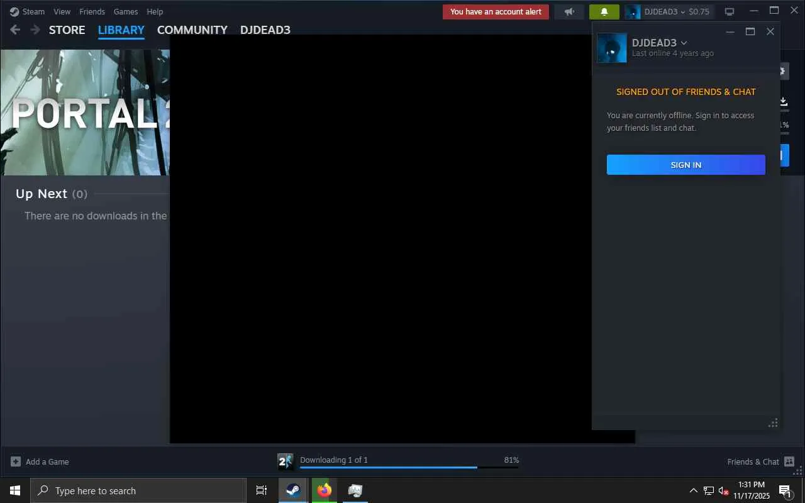Click "SIGNED OUT OF FRIENDS & CHAT" heading

[686, 92]
